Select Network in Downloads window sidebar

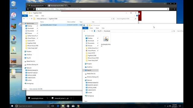89,80
